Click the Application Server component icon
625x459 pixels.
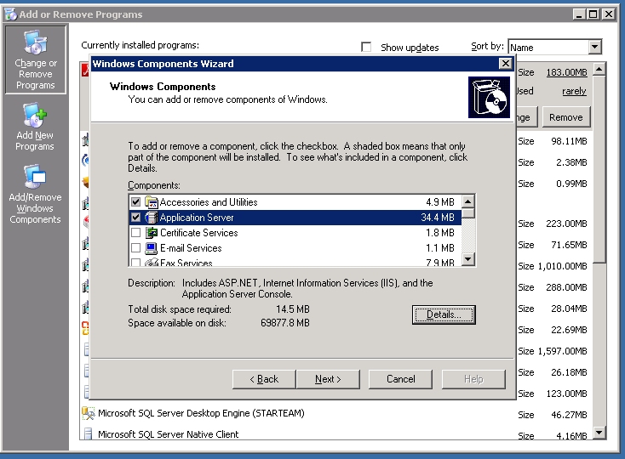point(152,218)
